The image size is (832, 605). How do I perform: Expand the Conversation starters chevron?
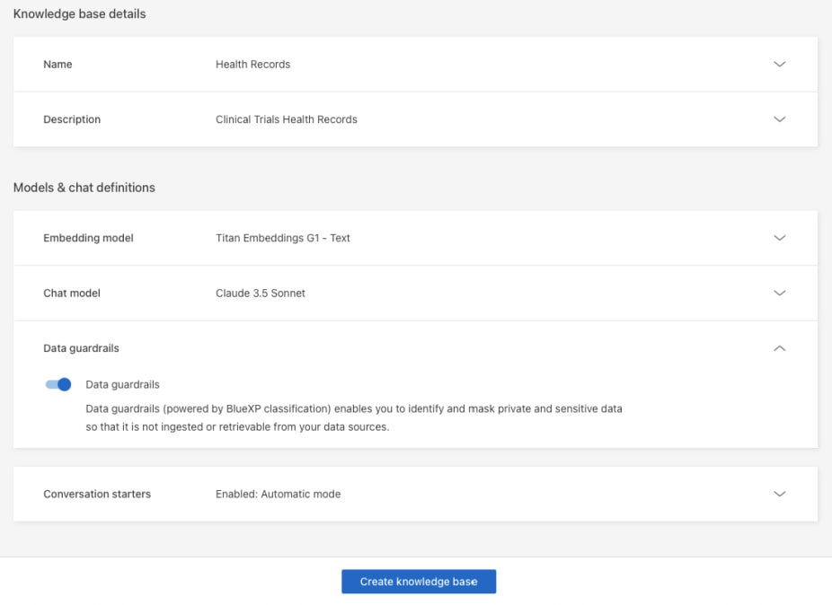pyautogui.click(x=779, y=494)
